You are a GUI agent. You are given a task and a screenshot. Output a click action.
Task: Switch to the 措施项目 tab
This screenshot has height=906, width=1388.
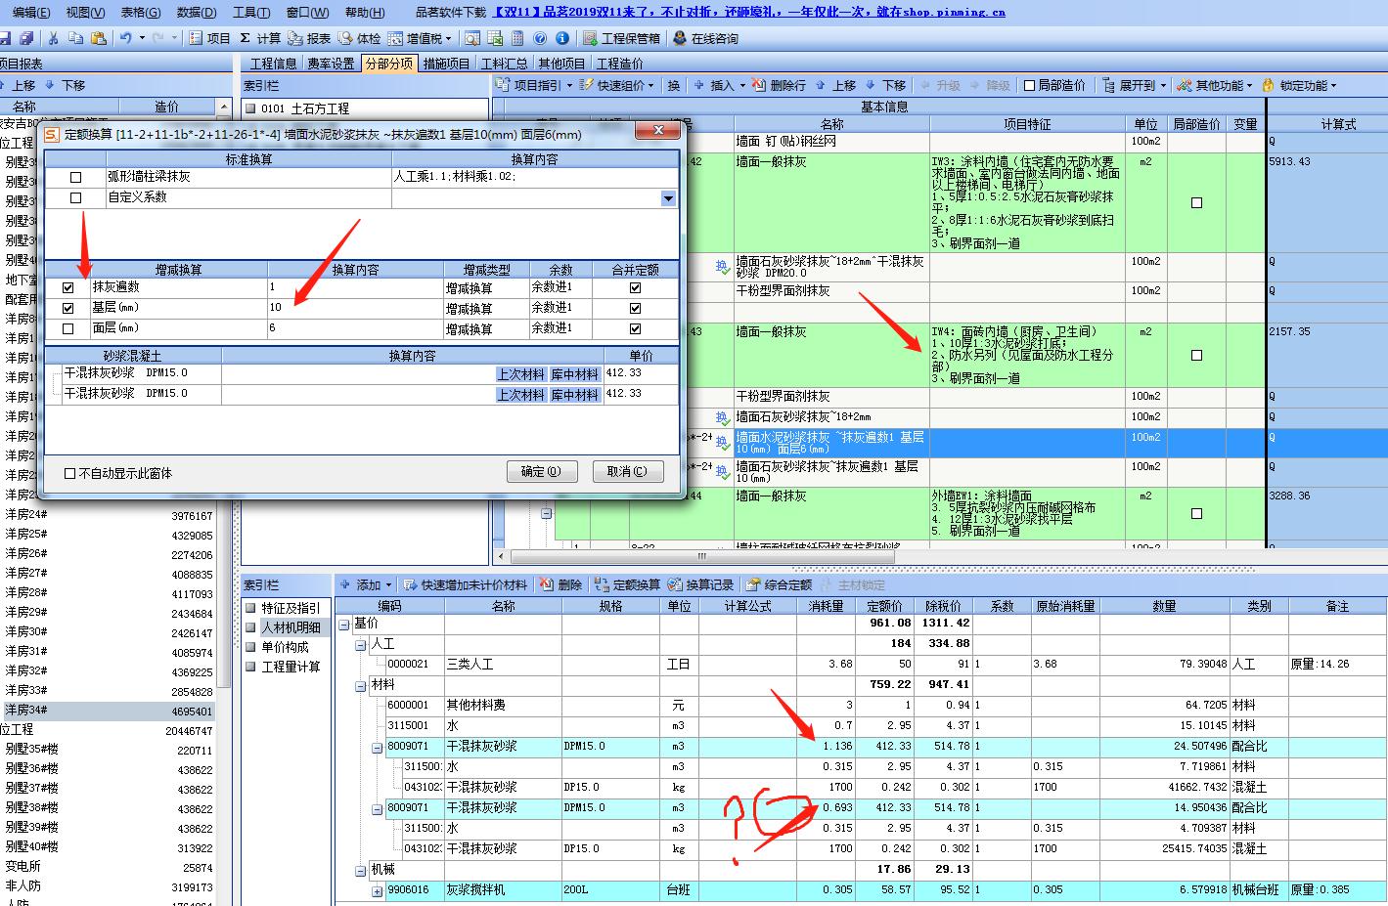(x=447, y=64)
